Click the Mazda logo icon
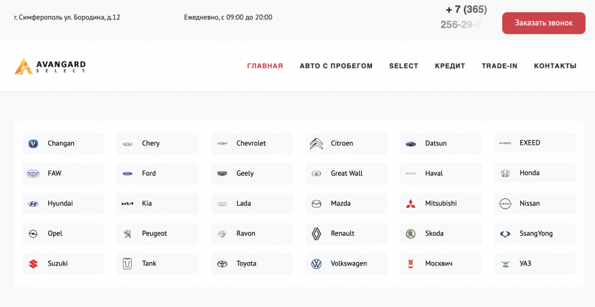 pos(316,204)
